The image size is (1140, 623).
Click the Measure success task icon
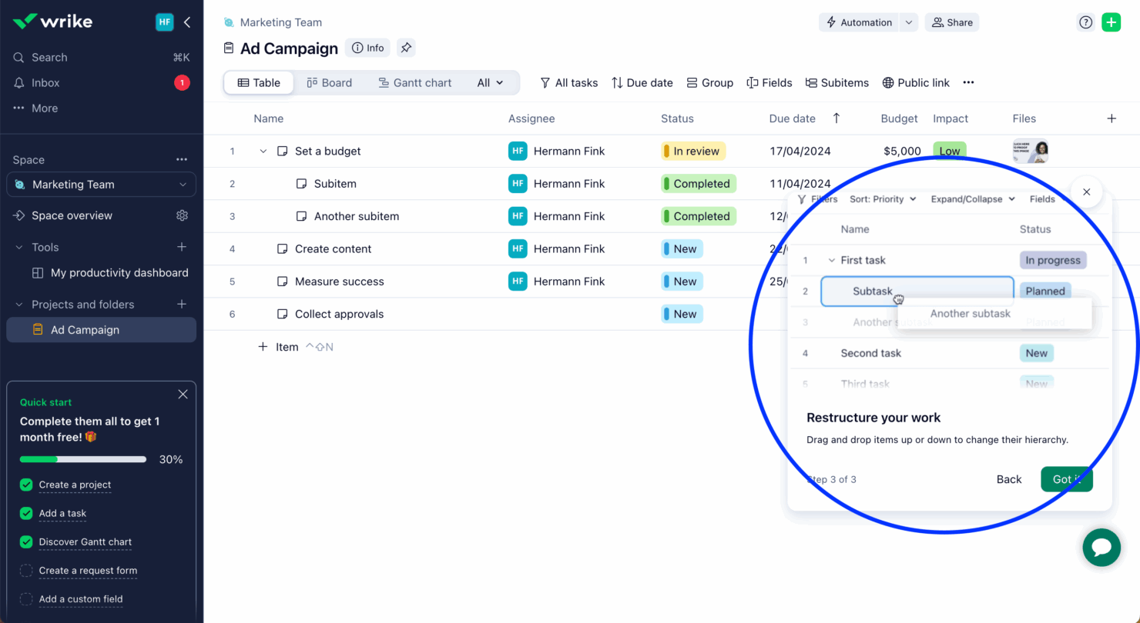coord(283,282)
